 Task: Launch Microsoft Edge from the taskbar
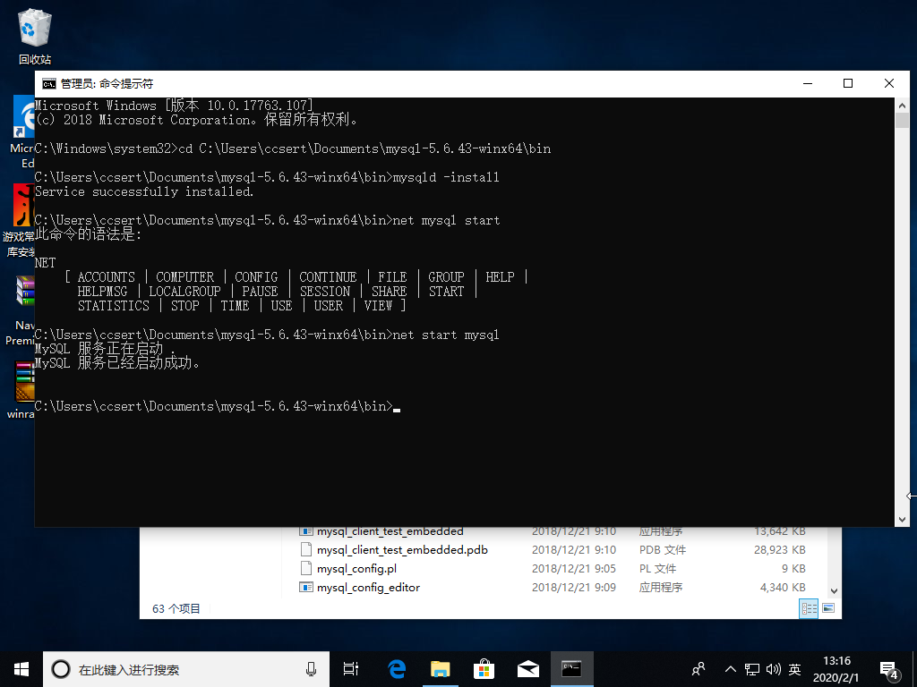pos(397,669)
